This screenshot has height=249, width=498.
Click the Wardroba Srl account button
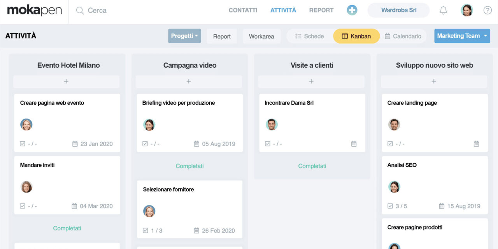tap(398, 10)
